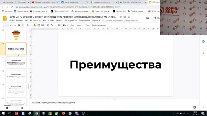Image resolution: width=207 pixels, height=116 pixels.
Task: Open the Tasks side panel icon
Action: tap(203, 42)
